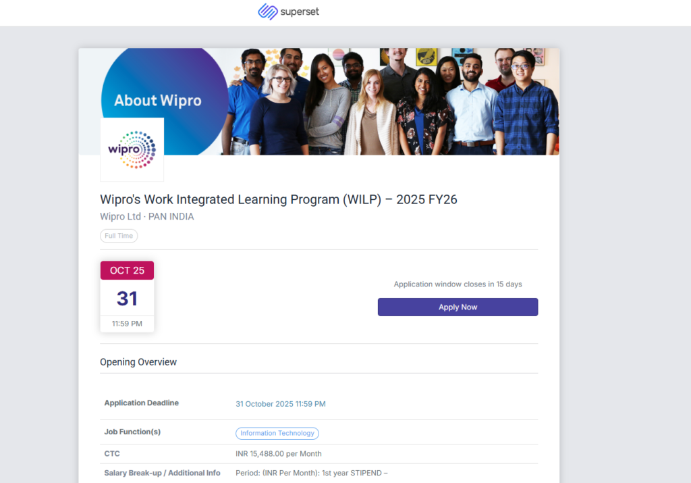Select the Application Deadline row label
The height and width of the screenshot is (483, 691).
click(x=141, y=403)
